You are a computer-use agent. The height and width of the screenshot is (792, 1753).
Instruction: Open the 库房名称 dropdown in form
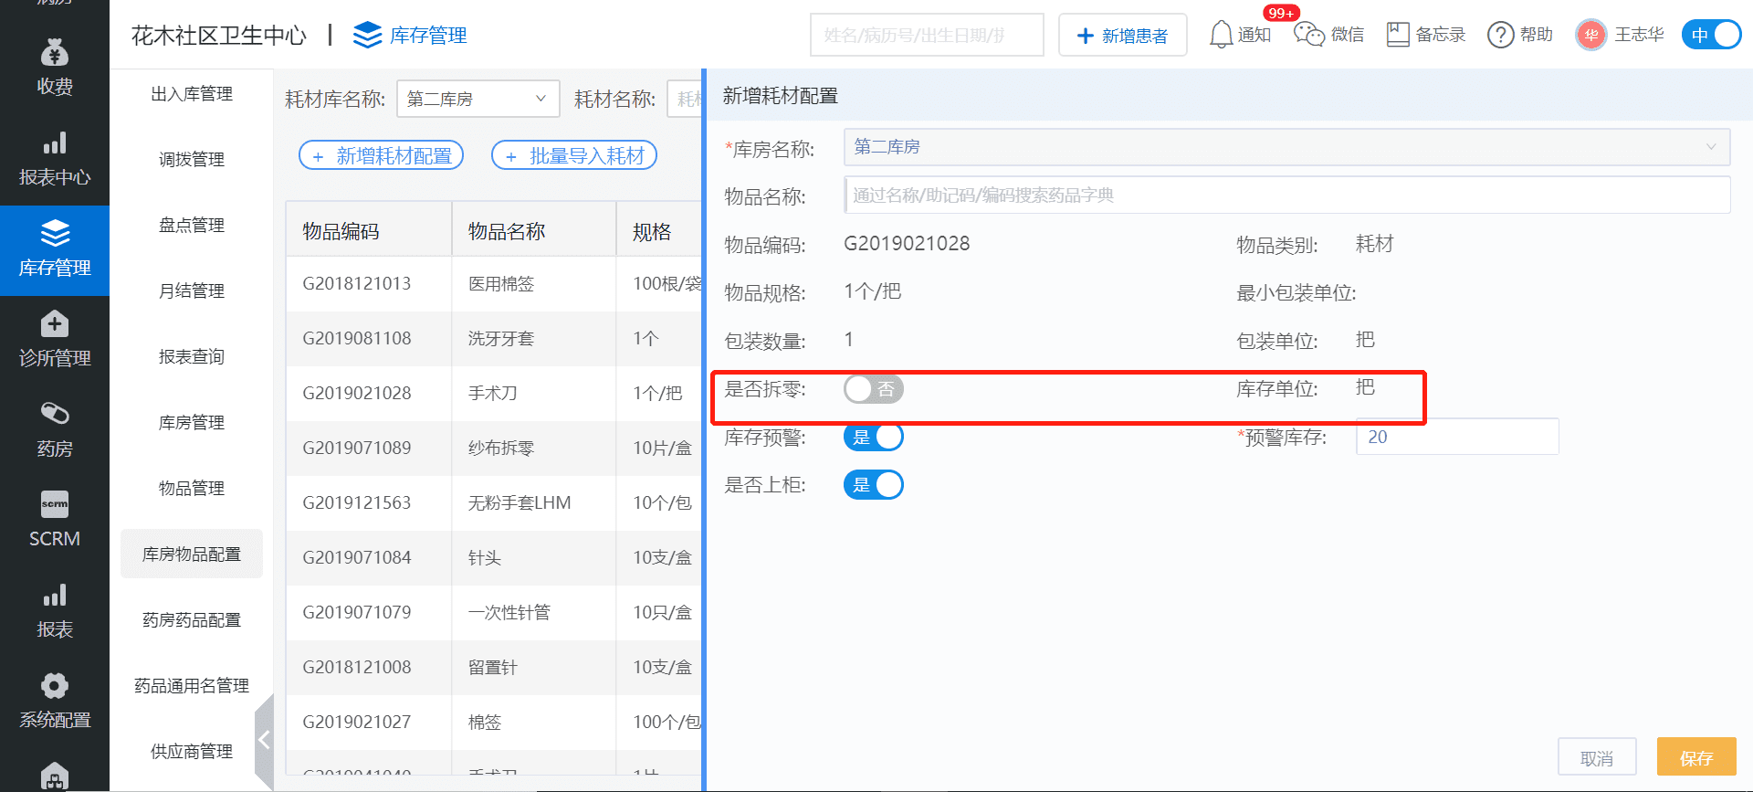point(1286,147)
